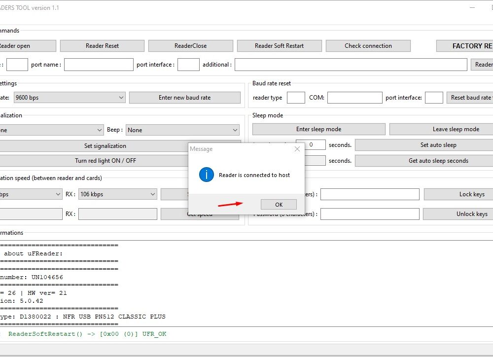Click the Check connection button

pos(368,46)
